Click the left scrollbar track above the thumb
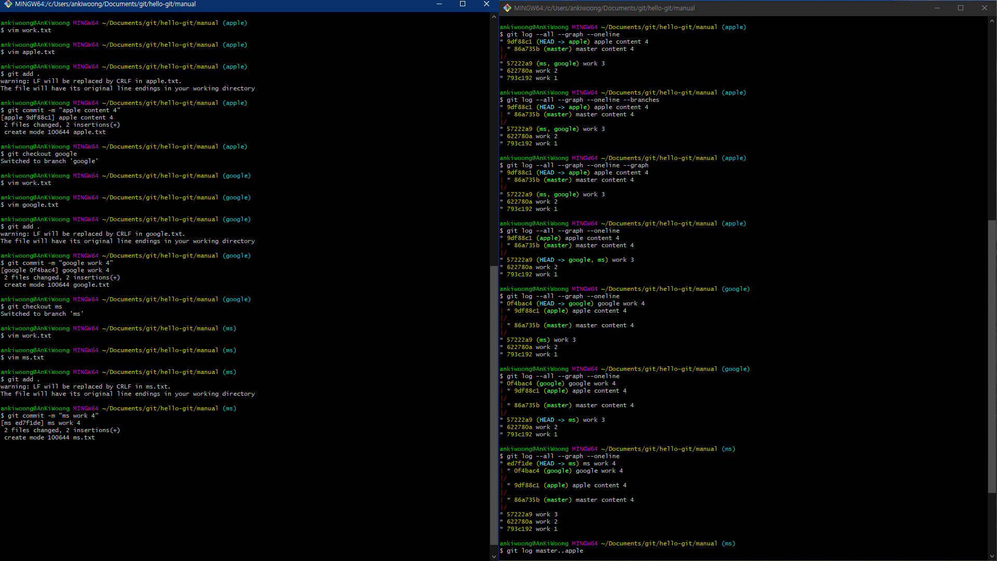Viewport: 997px width, 561px height. tap(494, 140)
